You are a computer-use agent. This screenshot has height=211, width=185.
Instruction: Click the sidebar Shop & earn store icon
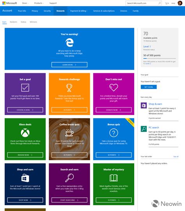pos(144,105)
